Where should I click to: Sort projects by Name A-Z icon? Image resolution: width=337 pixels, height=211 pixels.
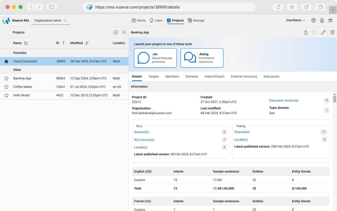click(x=26, y=43)
